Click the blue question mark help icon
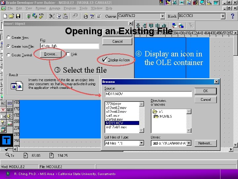238x179 pixels. [x=232, y=16]
